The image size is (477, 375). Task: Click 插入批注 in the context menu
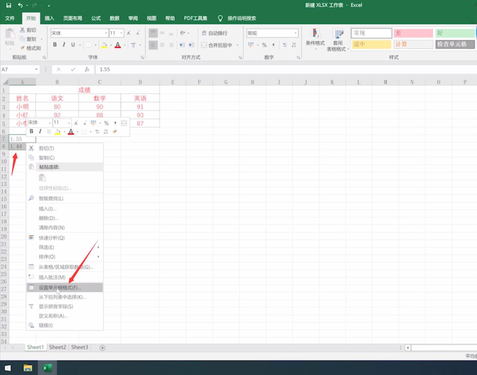coord(65,277)
